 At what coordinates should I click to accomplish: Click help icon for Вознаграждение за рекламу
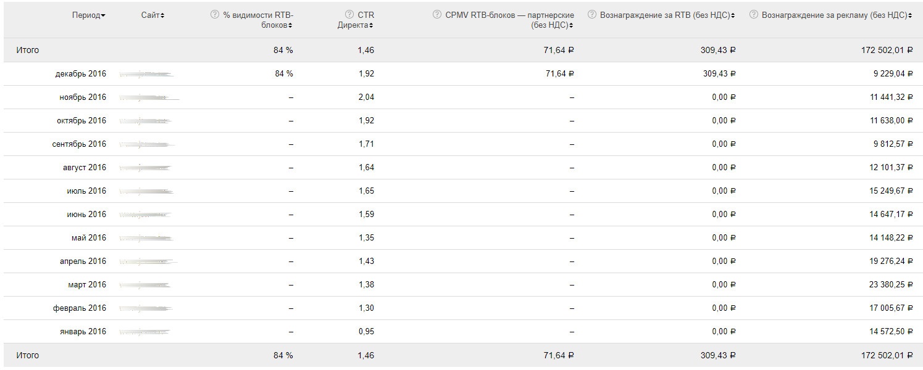754,15
